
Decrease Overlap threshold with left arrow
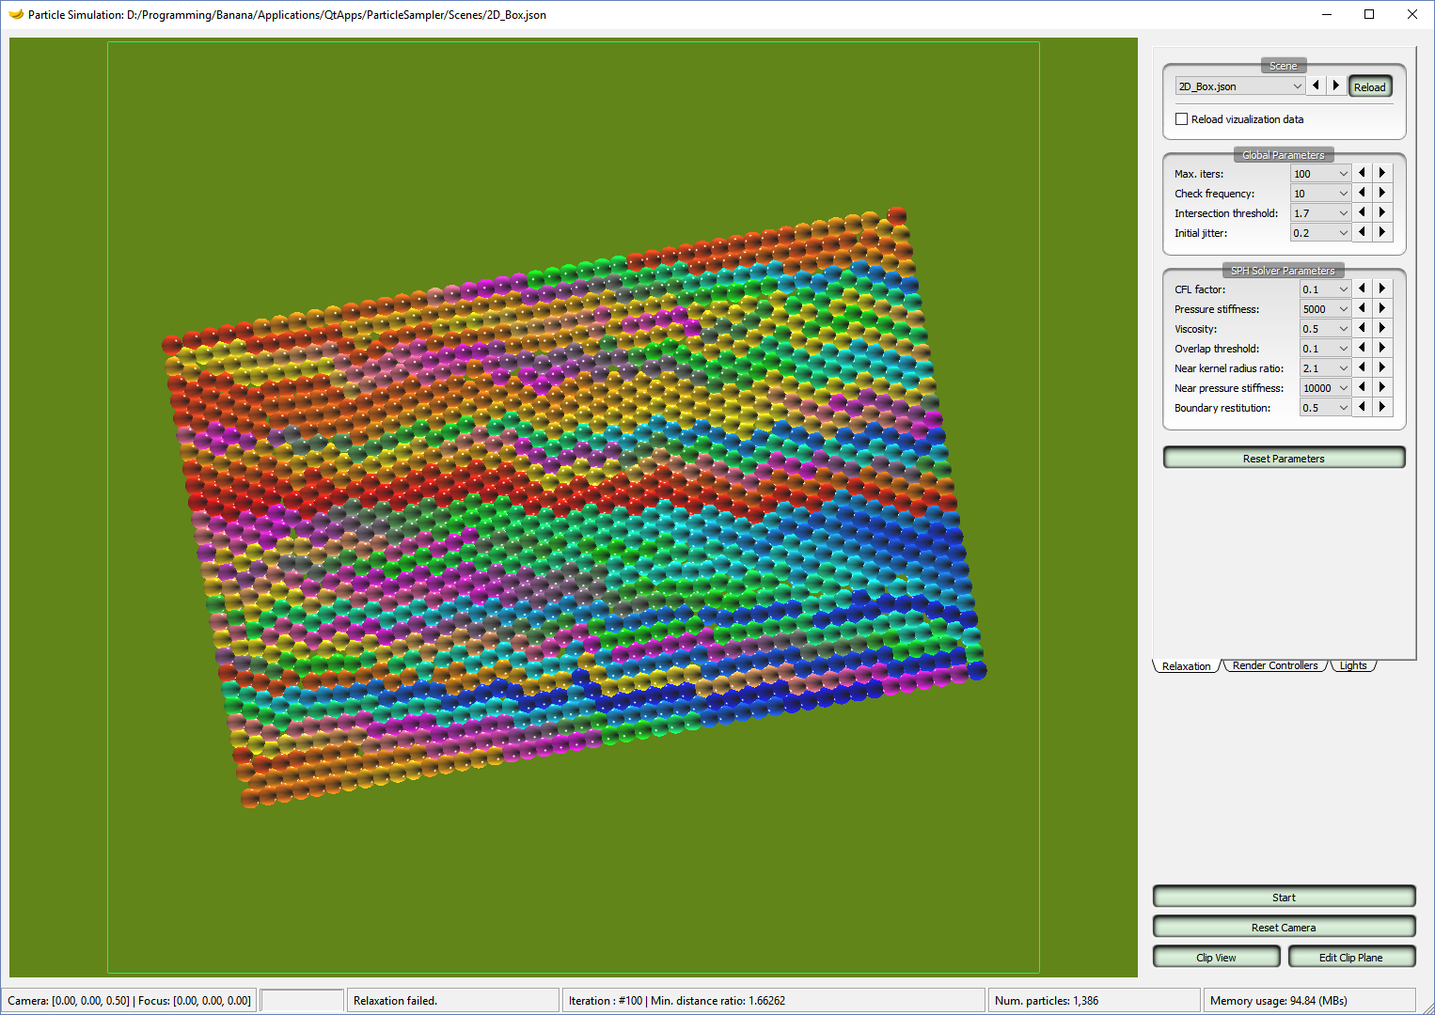click(1362, 348)
